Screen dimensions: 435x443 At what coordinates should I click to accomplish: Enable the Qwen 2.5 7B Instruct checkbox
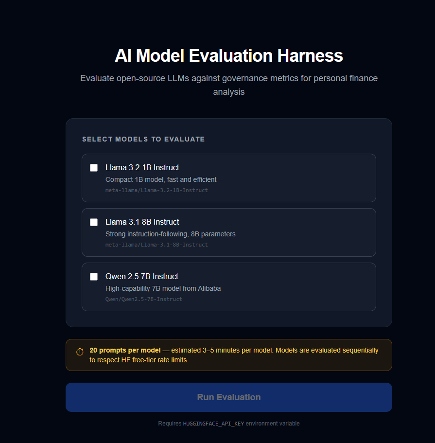[94, 277]
